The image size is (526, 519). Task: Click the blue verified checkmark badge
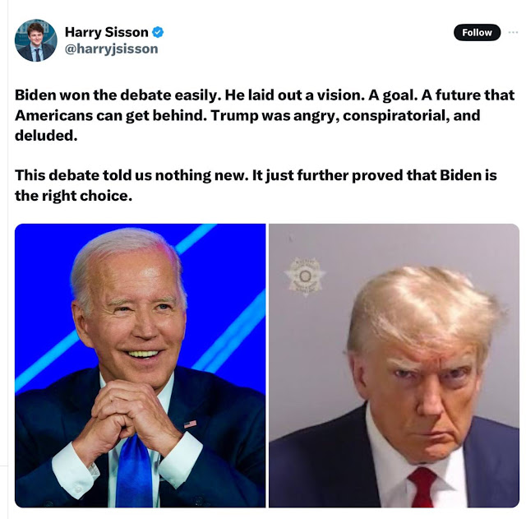[x=158, y=32]
